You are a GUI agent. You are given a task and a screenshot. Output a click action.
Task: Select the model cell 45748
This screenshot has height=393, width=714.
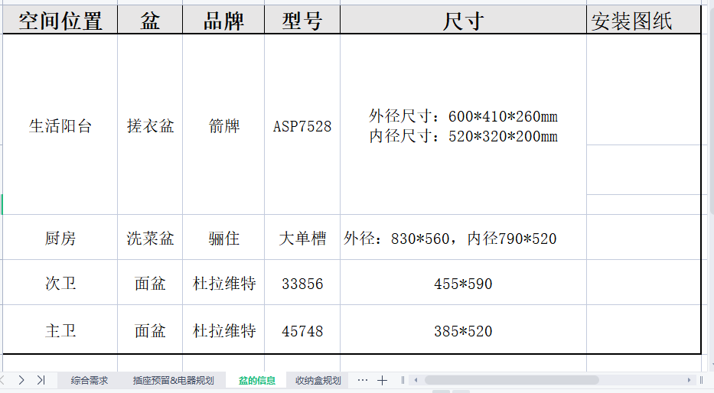point(302,331)
